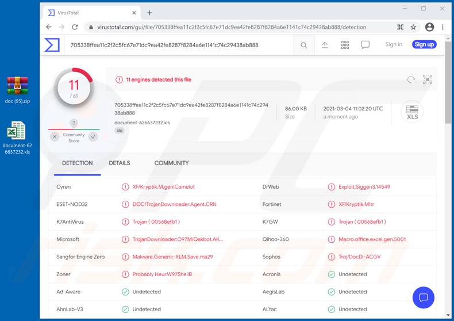Switch to the DETAILS tab
The image size is (454, 321).
(x=120, y=163)
